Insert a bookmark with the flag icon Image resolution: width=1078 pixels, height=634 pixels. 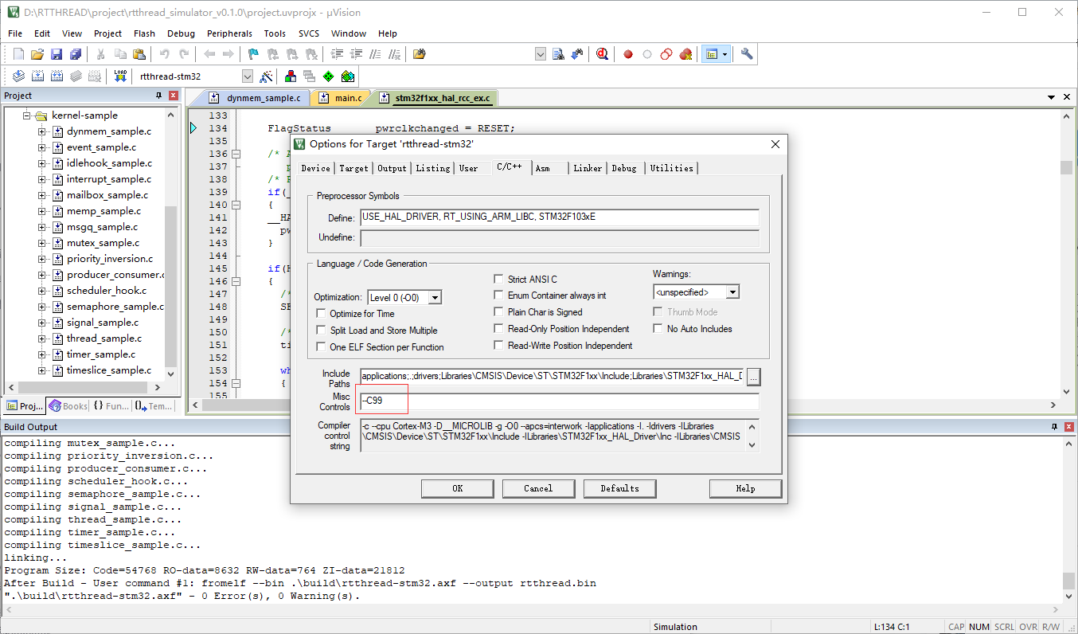pos(253,54)
